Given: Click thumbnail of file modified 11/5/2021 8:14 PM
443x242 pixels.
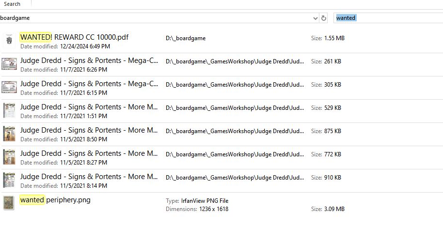Looking at the screenshot, I should (9, 180).
